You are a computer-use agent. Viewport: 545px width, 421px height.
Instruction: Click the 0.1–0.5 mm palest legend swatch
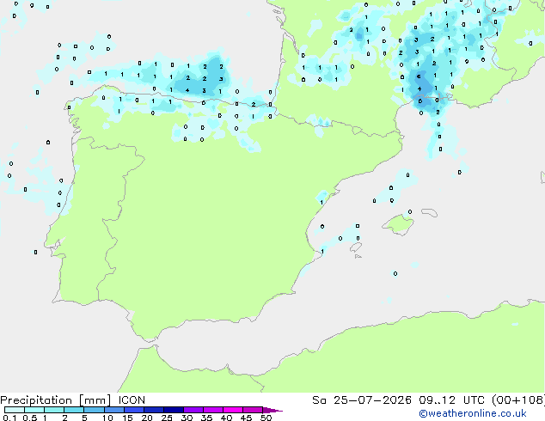coord(15,410)
